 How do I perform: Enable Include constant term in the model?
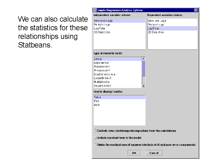pos(95,138)
